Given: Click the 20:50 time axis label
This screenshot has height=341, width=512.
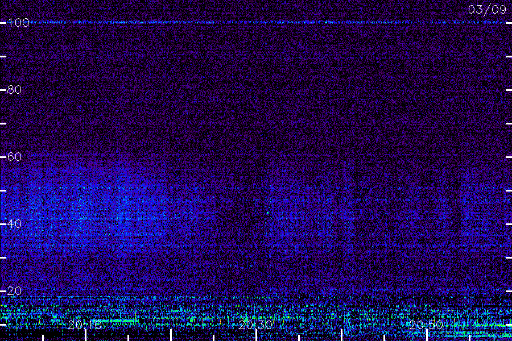Looking at the screenshot, I should click(426, 325).
